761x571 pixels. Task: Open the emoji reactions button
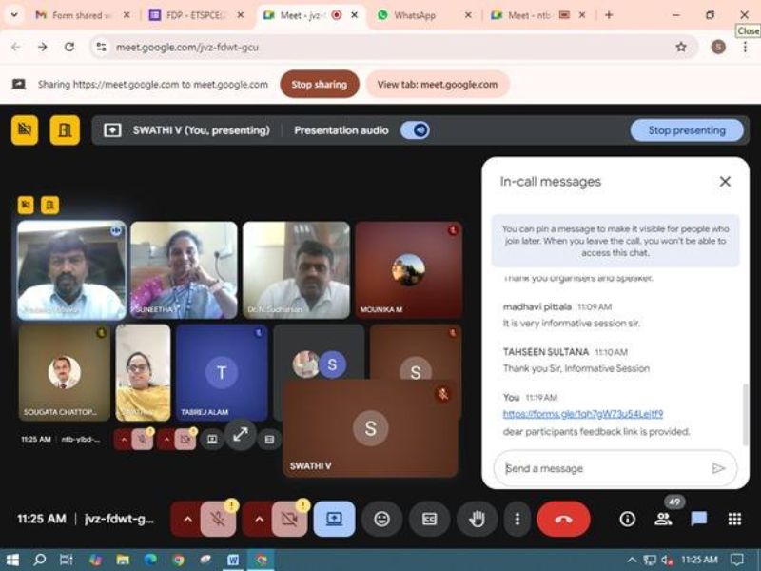coord(381,519)
